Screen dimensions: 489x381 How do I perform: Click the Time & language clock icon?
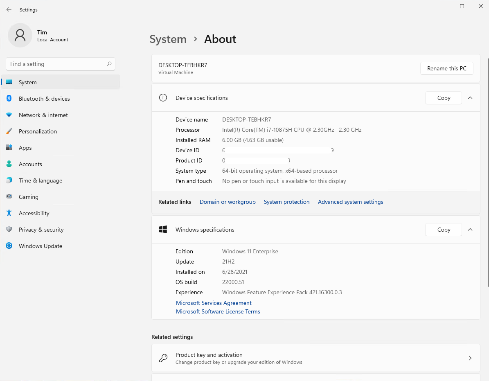point(9,180)
